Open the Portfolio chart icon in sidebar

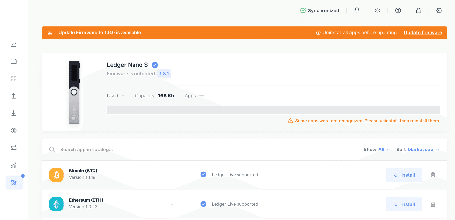point(14,44)
